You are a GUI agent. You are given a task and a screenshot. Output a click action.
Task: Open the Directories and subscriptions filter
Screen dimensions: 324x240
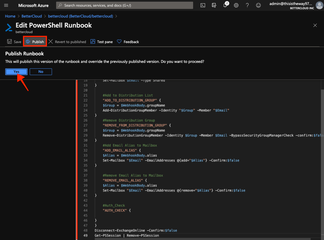coord(214,5)
